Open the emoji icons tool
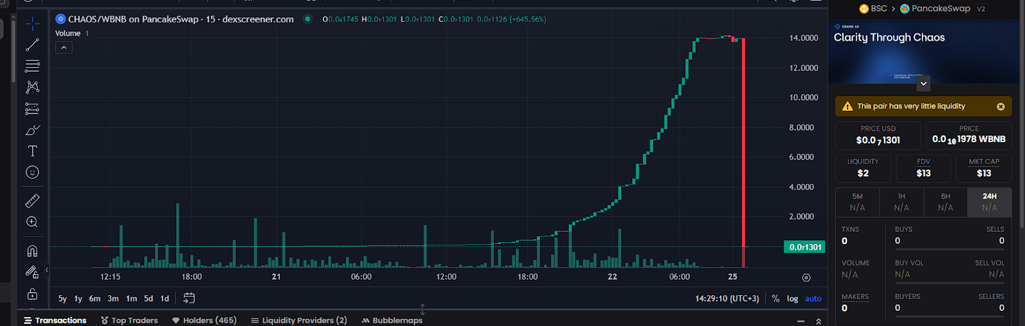Image resolution: width=1025 pixels, height=326 pixels. (33, 172)
